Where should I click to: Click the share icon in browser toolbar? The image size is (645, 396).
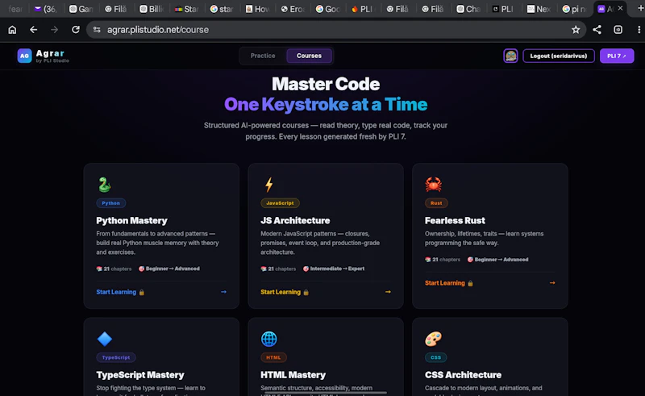point(597,30)
